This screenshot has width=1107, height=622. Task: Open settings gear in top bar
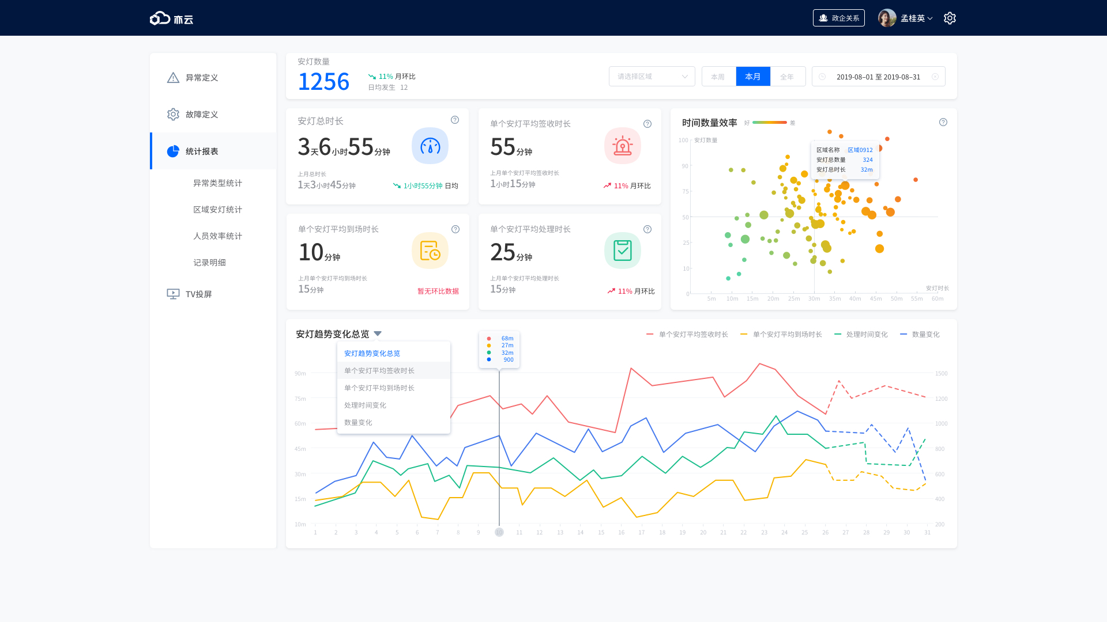coord(950,18)
